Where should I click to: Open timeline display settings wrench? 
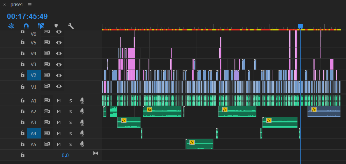coord(71,26)
